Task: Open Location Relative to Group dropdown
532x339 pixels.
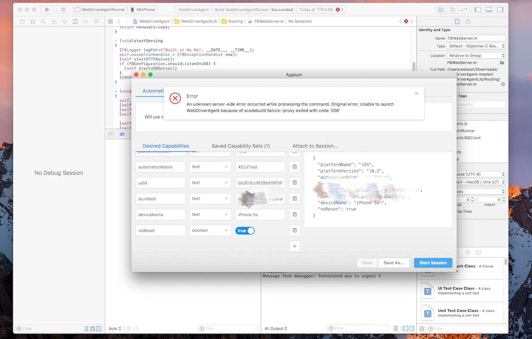Action: coord(476,56)
